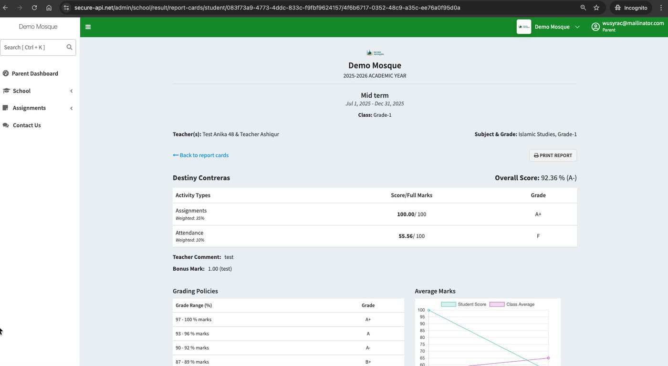Click the address bar URL
This screenshot has height=366, width=668.
click(x=267, y=8)
